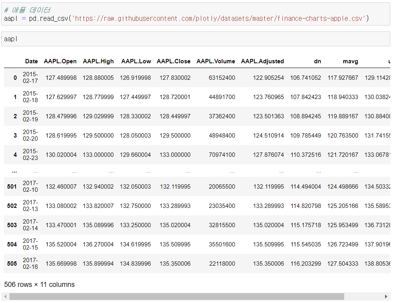Viewport: 395px width, 303px height.
Task: Click the scroll left arrow of horizontal scrollbar
Action: pos(5,296)
